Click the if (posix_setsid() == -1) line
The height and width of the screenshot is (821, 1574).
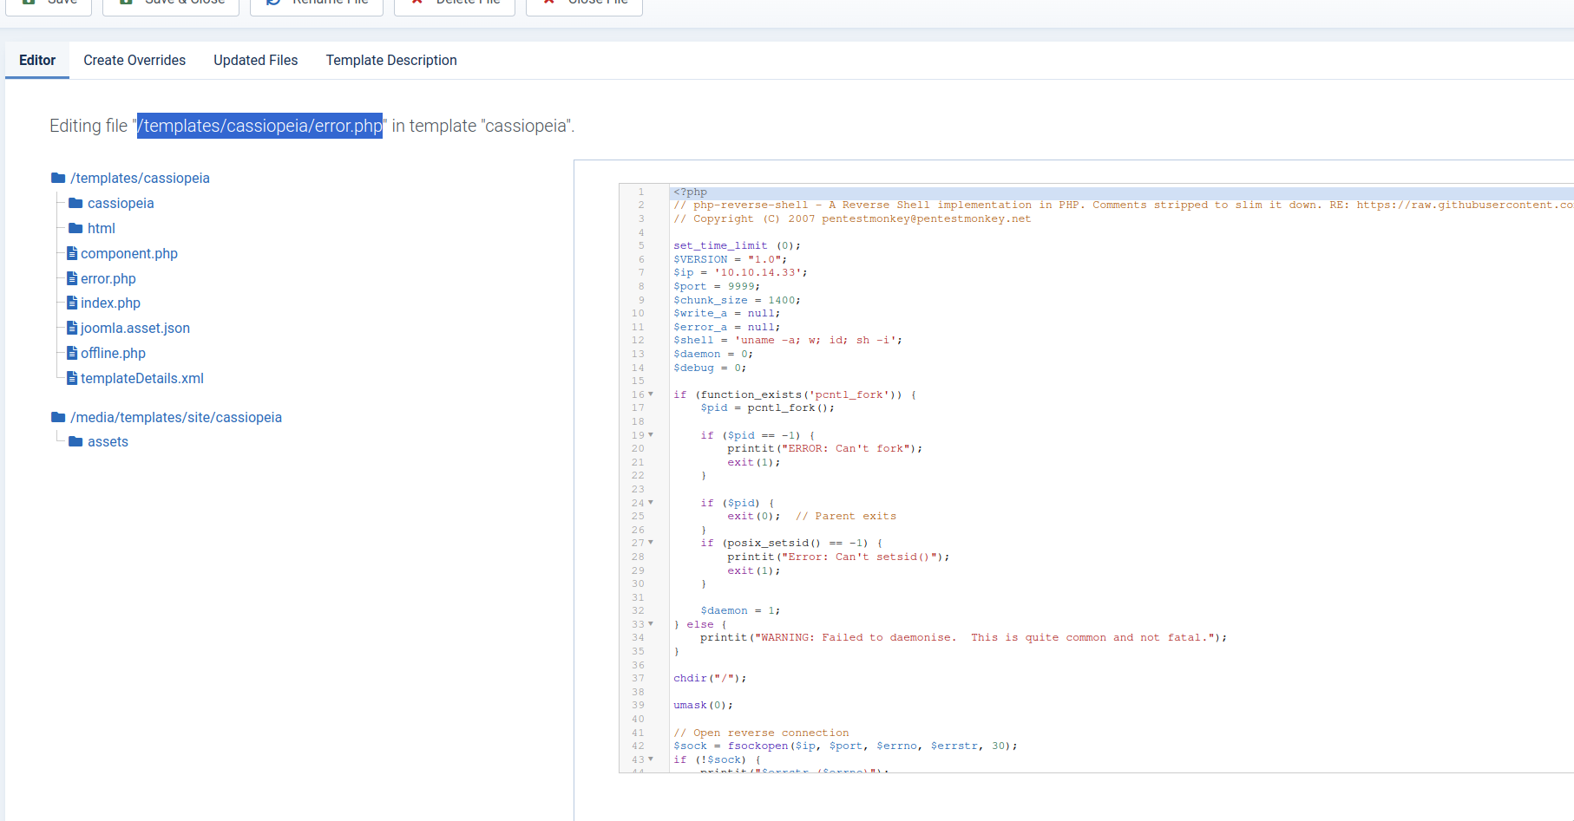click(x=791, y=543)
